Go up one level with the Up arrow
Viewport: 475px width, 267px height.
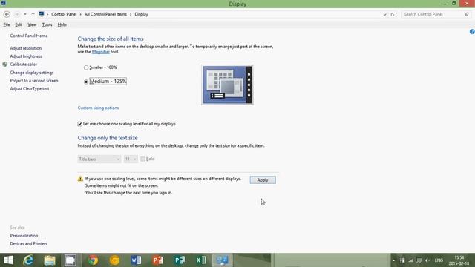[x=33, y=14]
